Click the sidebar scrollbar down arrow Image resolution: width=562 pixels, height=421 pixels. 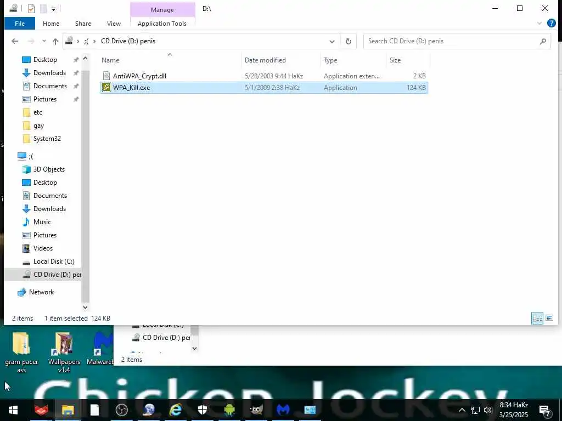tap(85, 307)
